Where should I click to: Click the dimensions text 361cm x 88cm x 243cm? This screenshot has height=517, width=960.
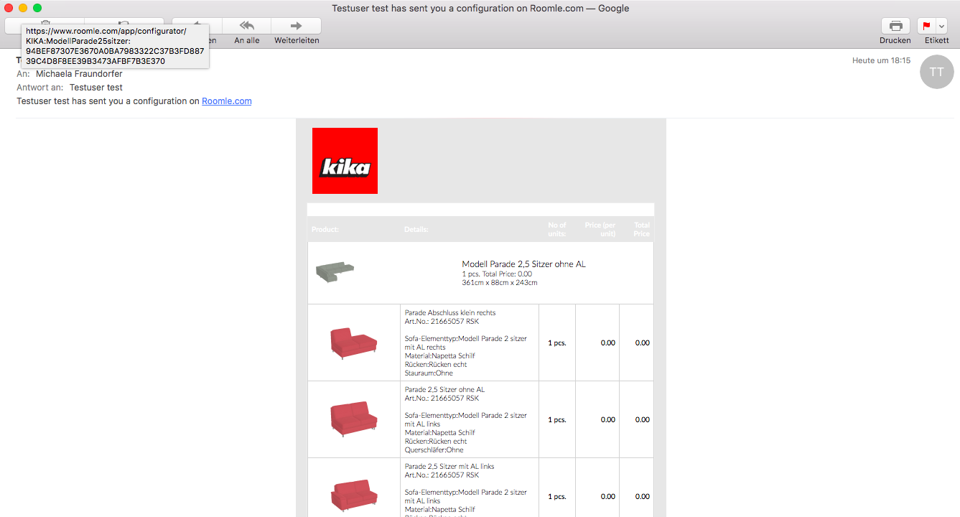pos(500,283)
